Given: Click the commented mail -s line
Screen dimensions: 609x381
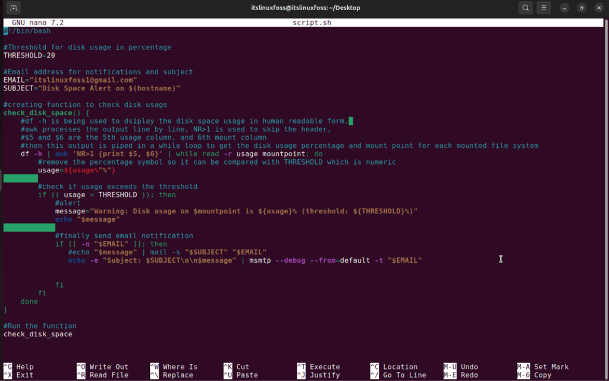Looking at the screenshot, I should coord(167,252).
